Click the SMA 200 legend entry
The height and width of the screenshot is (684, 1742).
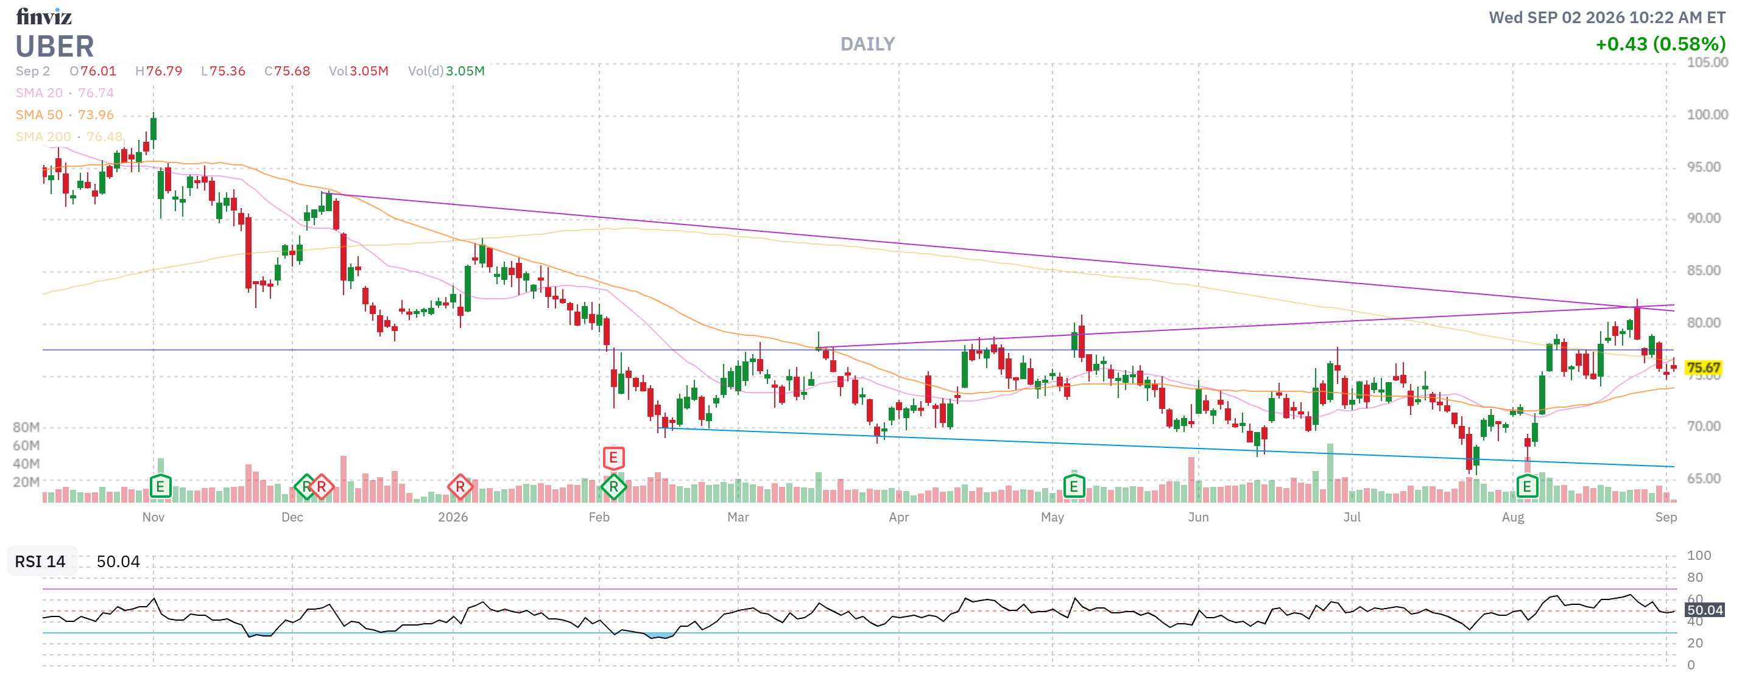(69, 136)
